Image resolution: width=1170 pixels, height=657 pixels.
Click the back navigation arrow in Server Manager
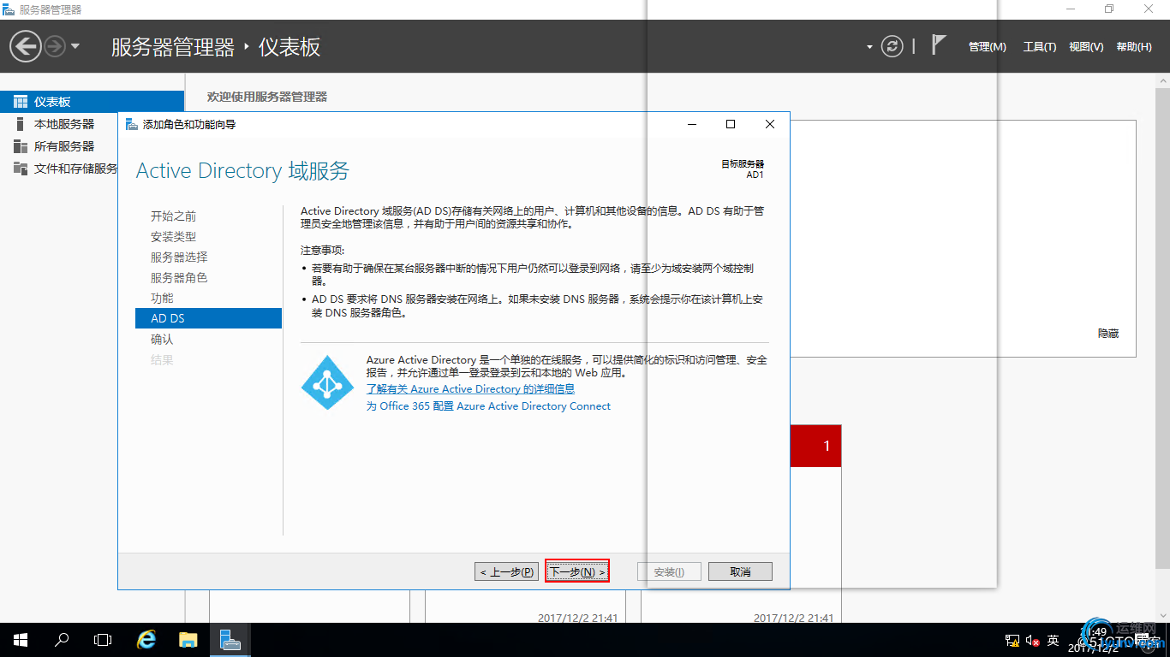[x=26, y=46]
